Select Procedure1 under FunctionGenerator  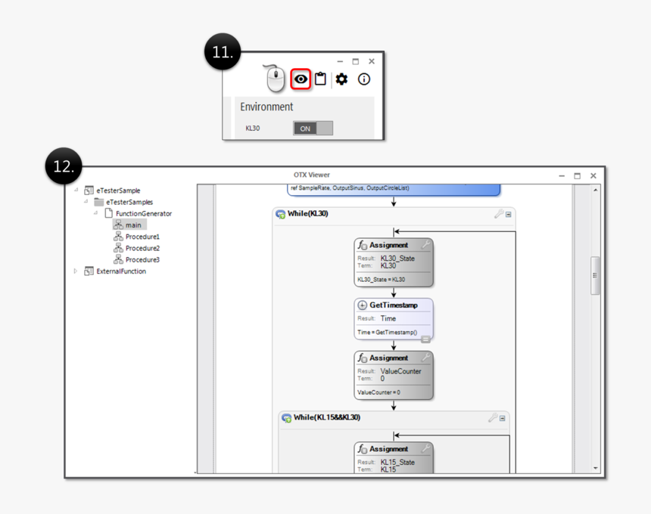142,237
